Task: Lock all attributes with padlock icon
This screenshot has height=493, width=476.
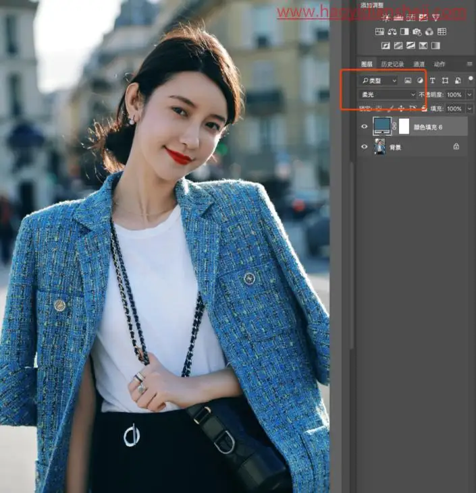Action: (x=424, y=109)
